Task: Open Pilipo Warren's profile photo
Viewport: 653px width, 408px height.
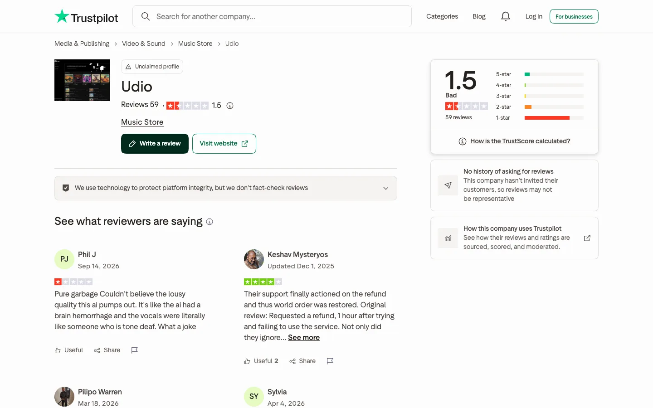Action: (x=64, y=397)
